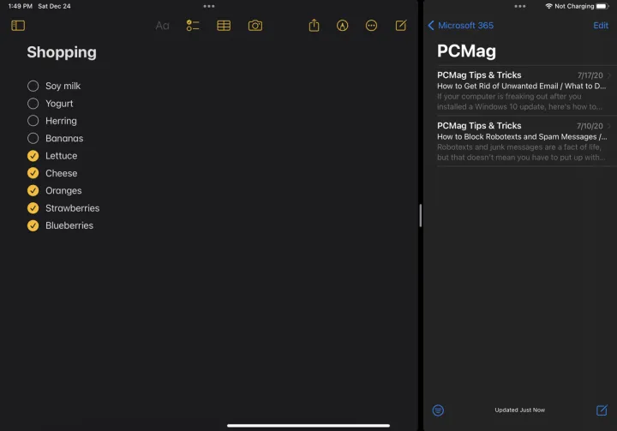Tap the checklist toolbar icon
617x431 pixels.
193,26
